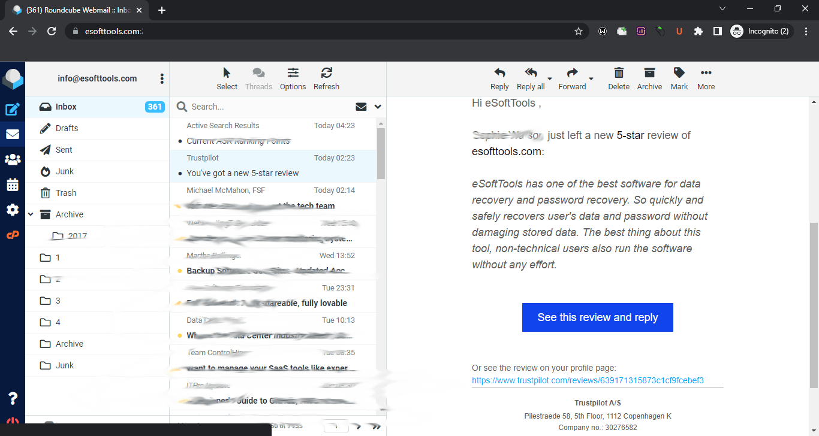Open the Drafts folder
Image resolution: width=819 pixels, height=436 pixels.
tap(97, 128)
